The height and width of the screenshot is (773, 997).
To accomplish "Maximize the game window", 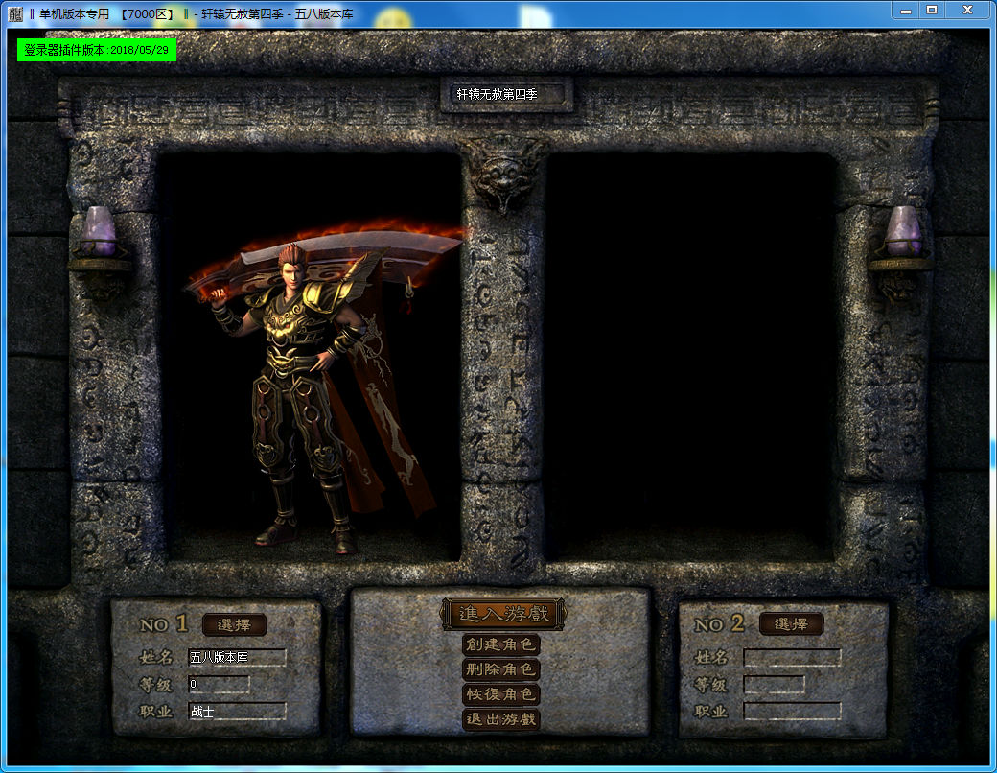I will [x=932, y=11].
